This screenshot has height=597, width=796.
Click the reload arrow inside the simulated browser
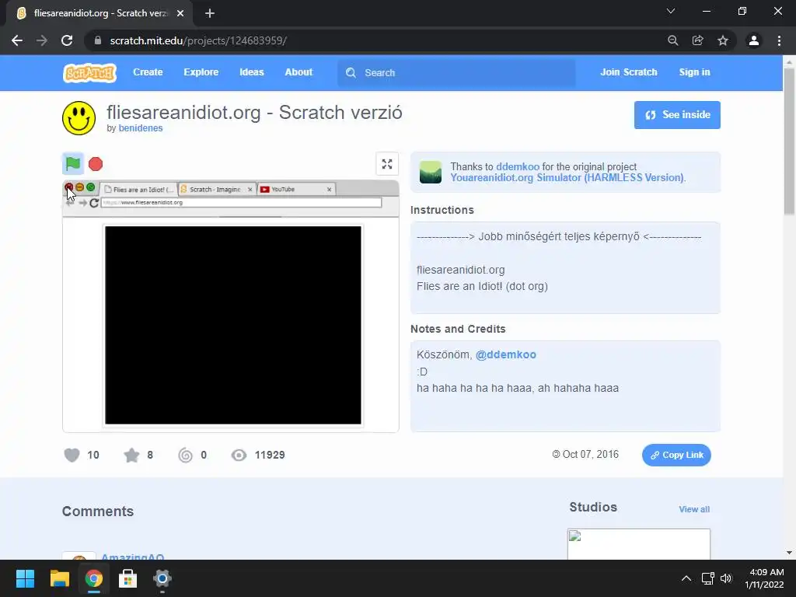tap(94, 203)
